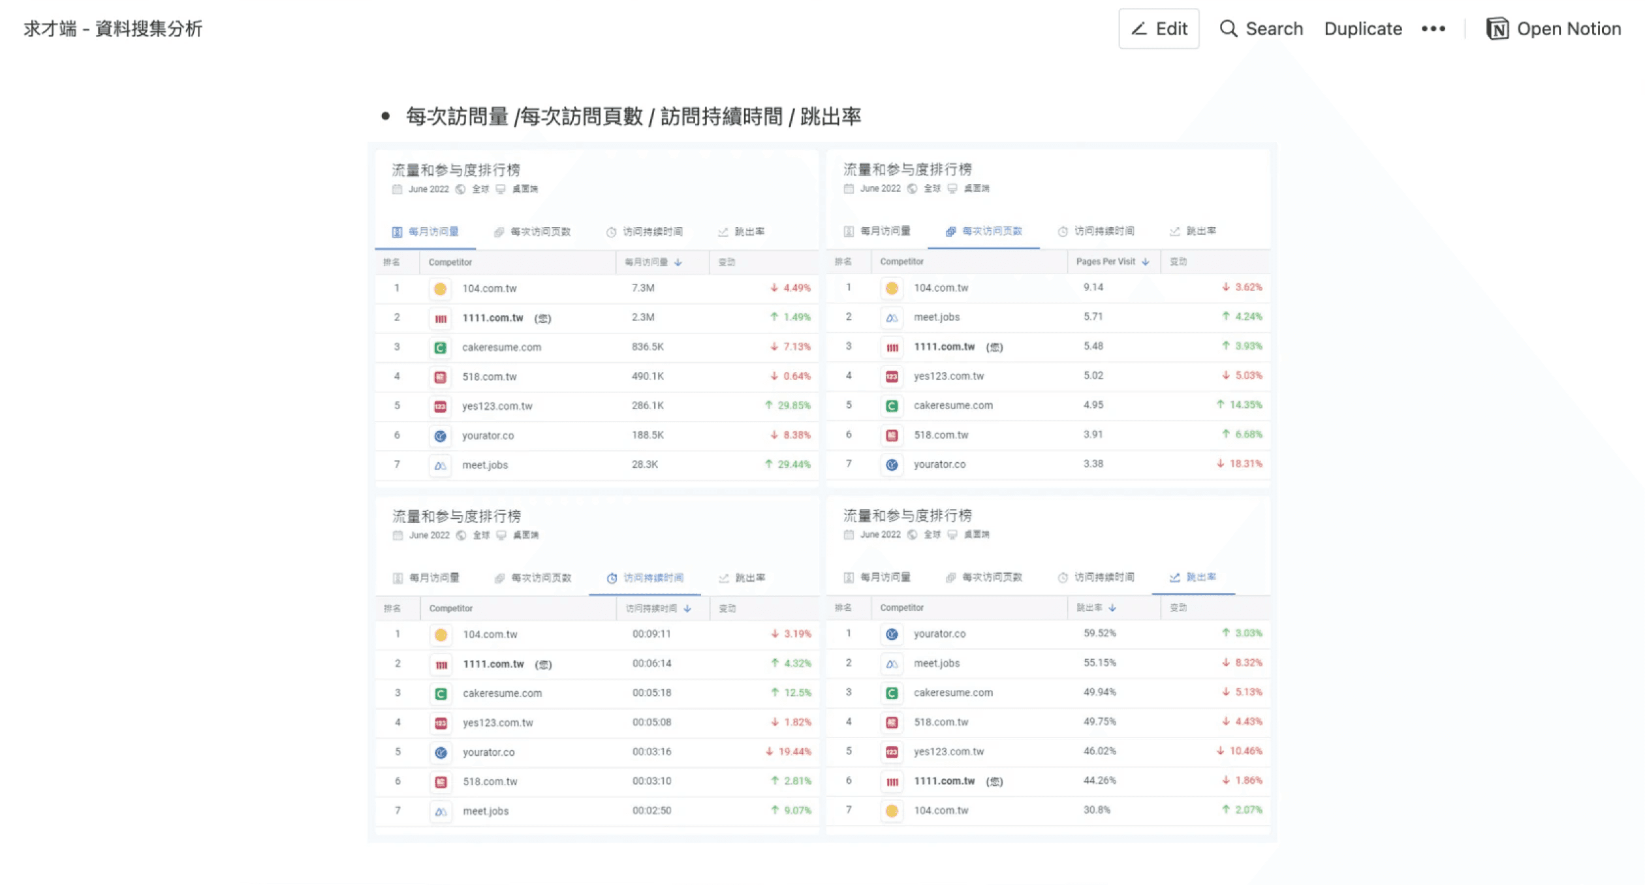
Task: Click yes123.com.tw favicon in the 286.1K row
Action: pos(440,407)
